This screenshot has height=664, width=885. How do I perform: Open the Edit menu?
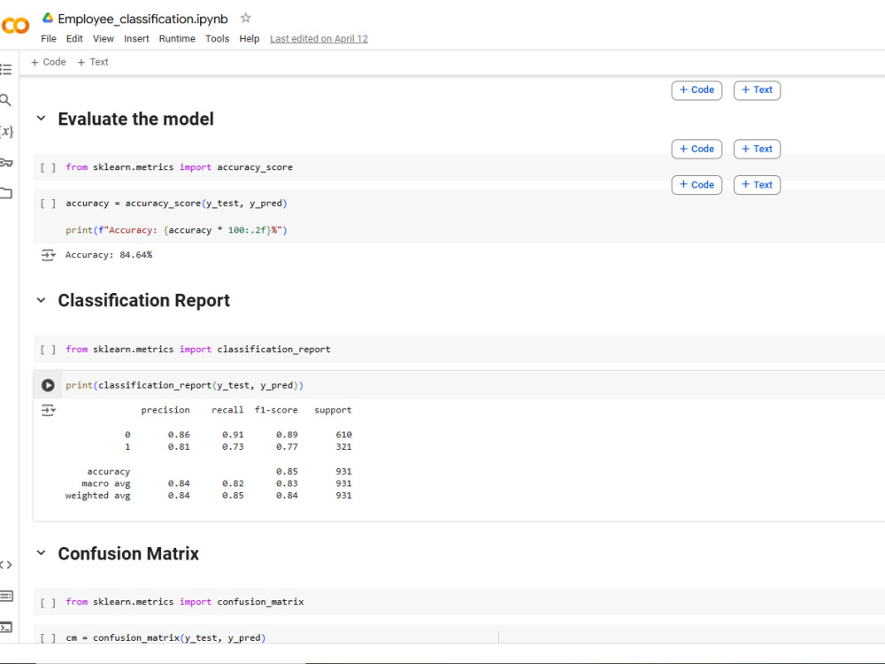pos(74,38)
